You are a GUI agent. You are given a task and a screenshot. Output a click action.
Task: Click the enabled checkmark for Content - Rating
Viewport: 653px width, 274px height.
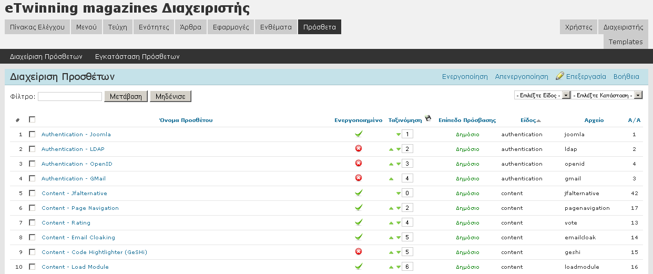pos(359,222)
